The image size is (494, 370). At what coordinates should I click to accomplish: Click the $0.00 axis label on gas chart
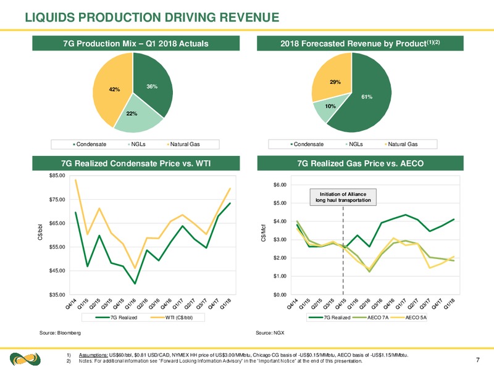(x=280, y=295)
